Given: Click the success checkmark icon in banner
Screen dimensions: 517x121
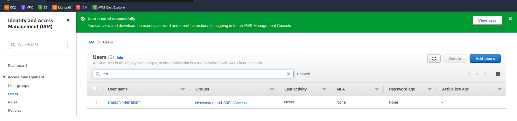Looking at the screenshot, I should pyautogui.click(x=82, y=19).
